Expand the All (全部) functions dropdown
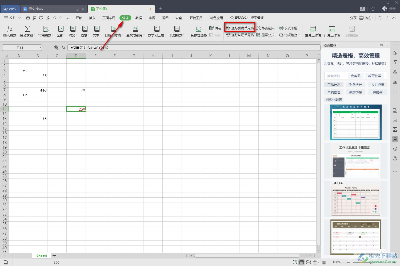 [x=65, y=35]
